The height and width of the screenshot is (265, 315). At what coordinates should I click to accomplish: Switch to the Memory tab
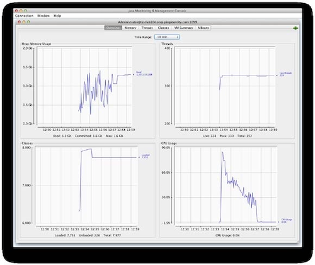tap(130, 28)
